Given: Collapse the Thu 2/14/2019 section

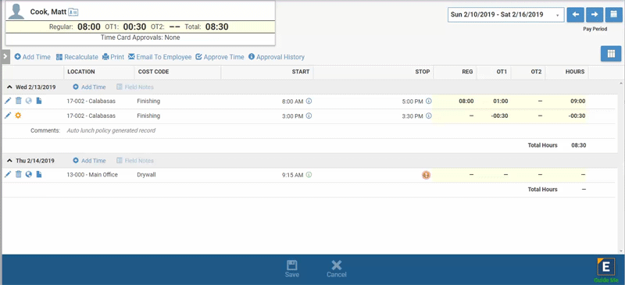Looking at the screenshot, I should (x=10, y=161).
